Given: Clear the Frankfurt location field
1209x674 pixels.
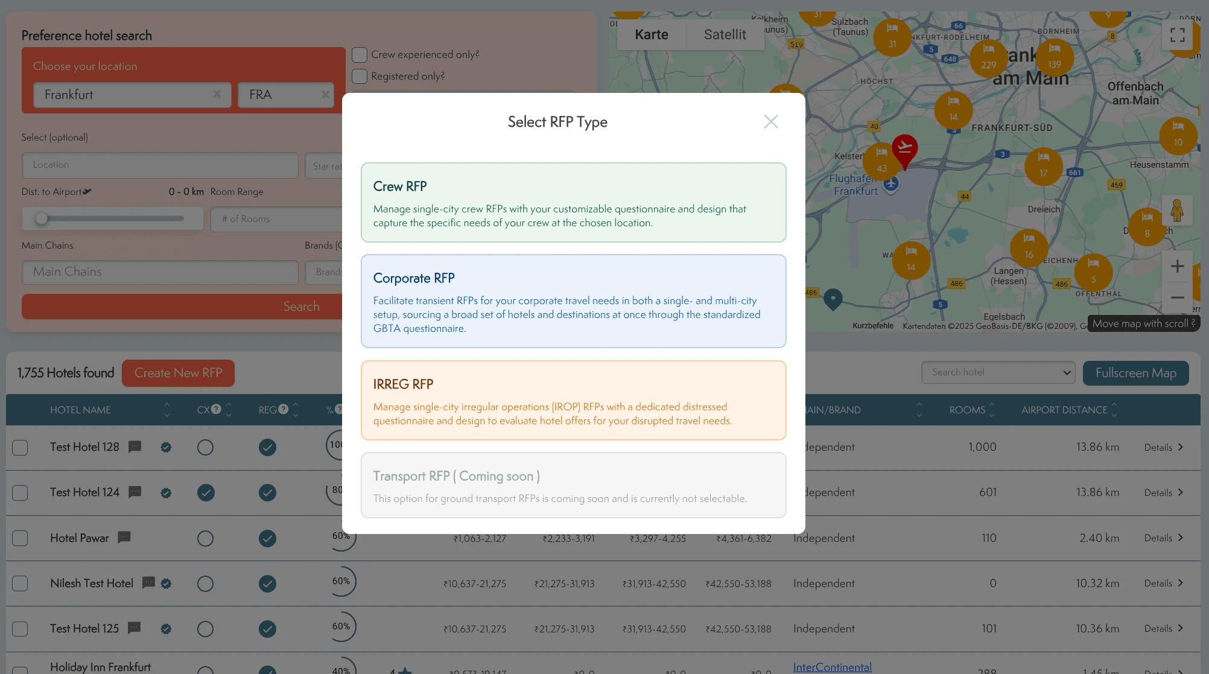Looking at the screenshot, I should [x=217, y=94].
